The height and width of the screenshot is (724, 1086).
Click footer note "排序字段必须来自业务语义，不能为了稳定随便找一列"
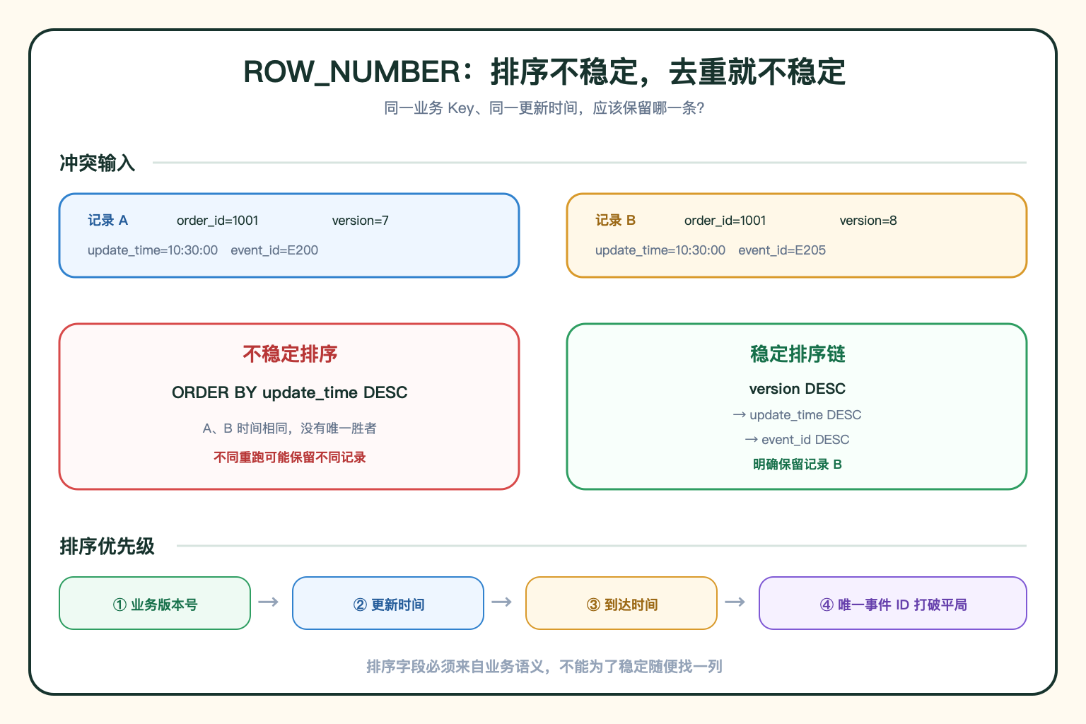coord(544,667)
